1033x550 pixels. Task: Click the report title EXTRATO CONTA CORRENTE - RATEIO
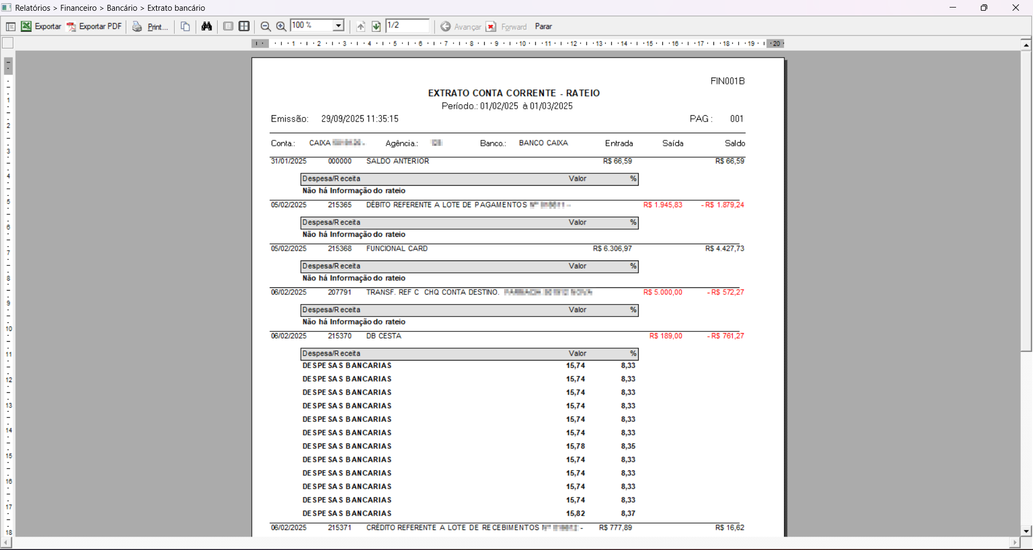tap(514, 93)
